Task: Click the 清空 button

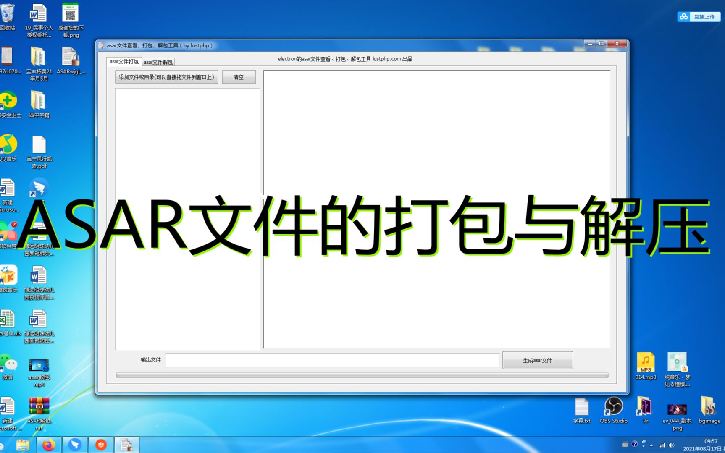Action: click(x=239, y=77)
